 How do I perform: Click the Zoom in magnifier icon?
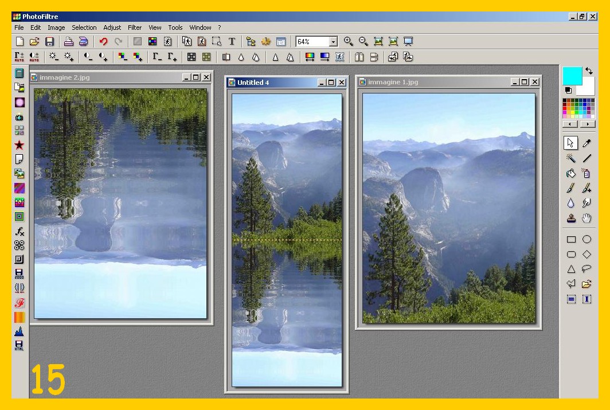pyautogui.click(x=348, y=41)
